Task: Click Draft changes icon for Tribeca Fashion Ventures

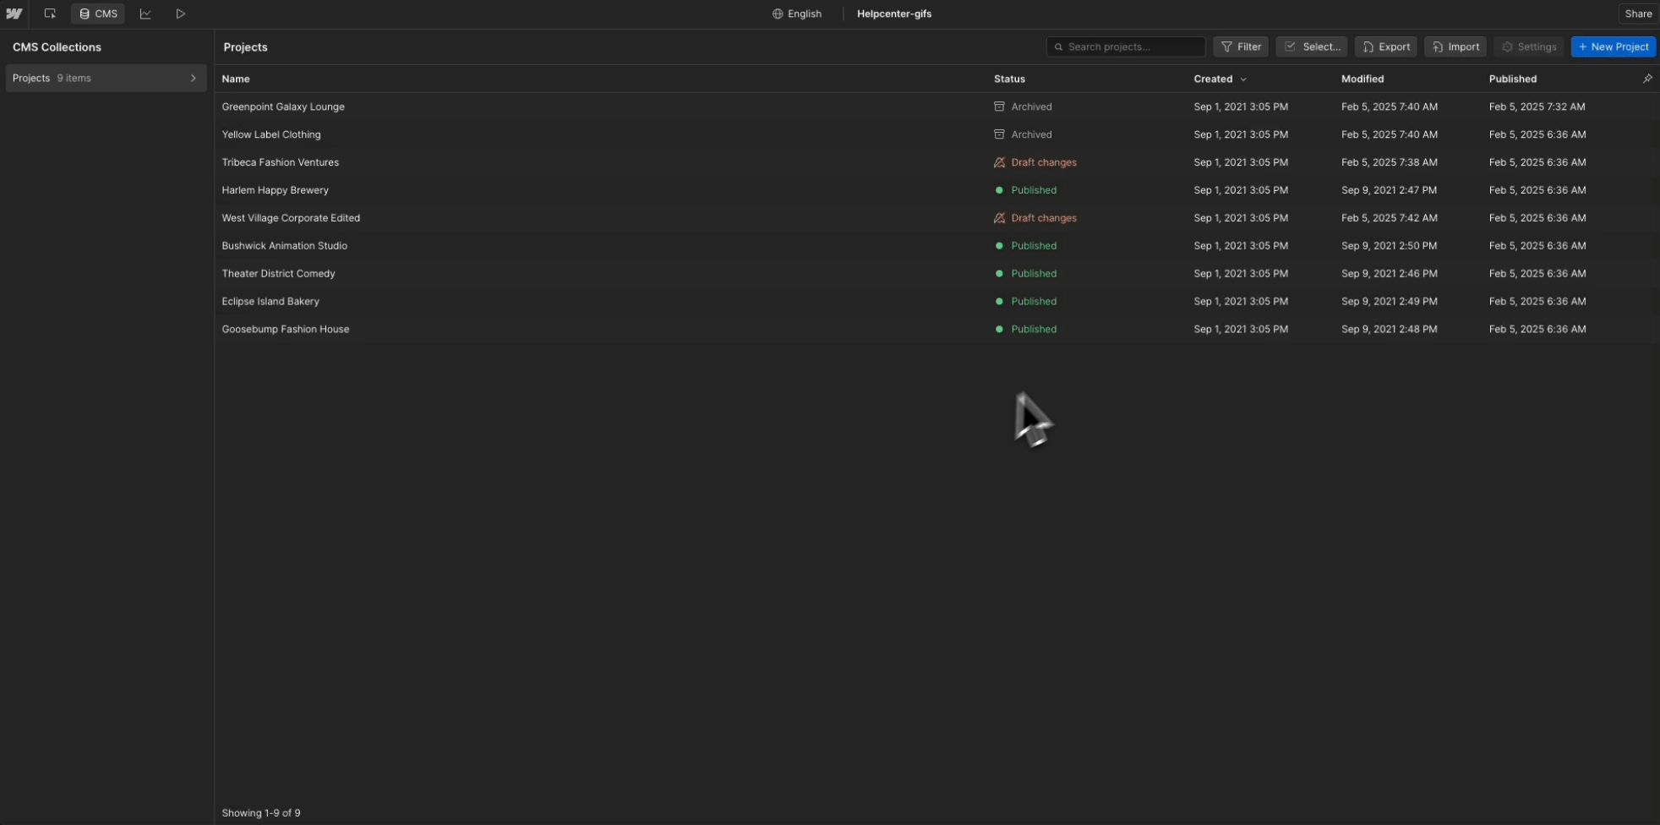Action: 999,162
